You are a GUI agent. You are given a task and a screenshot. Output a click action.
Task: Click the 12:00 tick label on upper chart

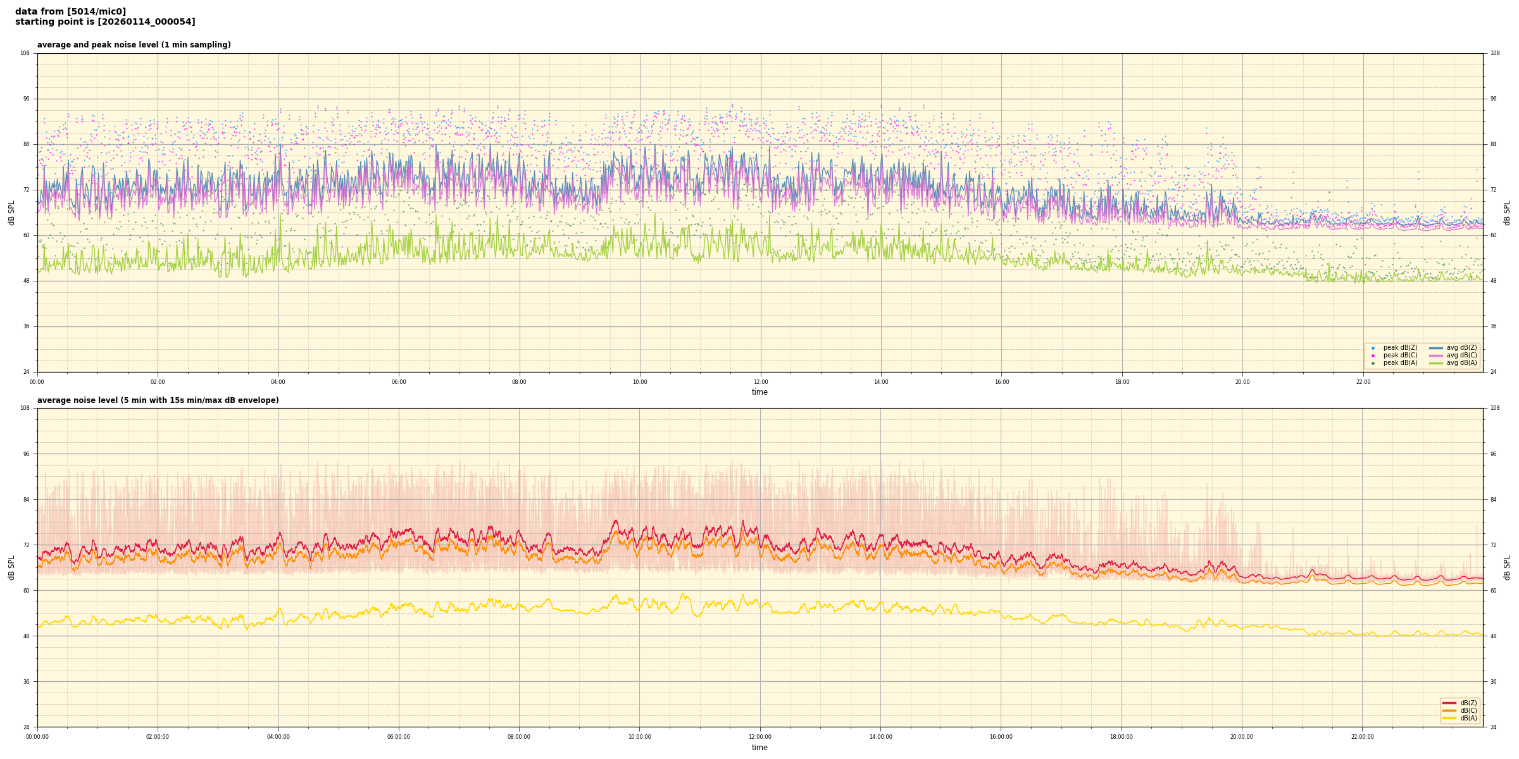pos(760,382)
